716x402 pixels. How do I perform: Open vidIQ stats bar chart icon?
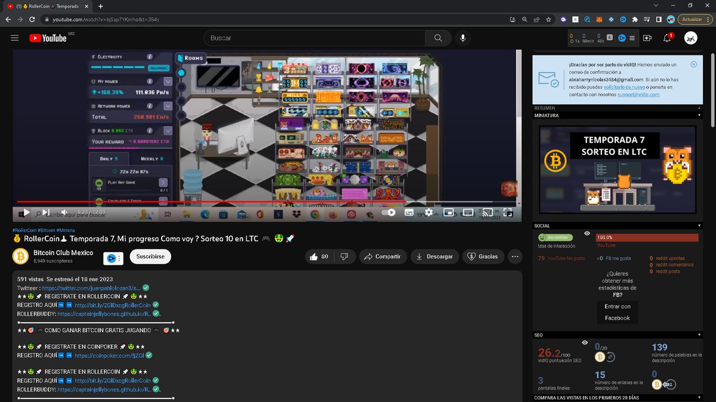click(x=610, y=38)
